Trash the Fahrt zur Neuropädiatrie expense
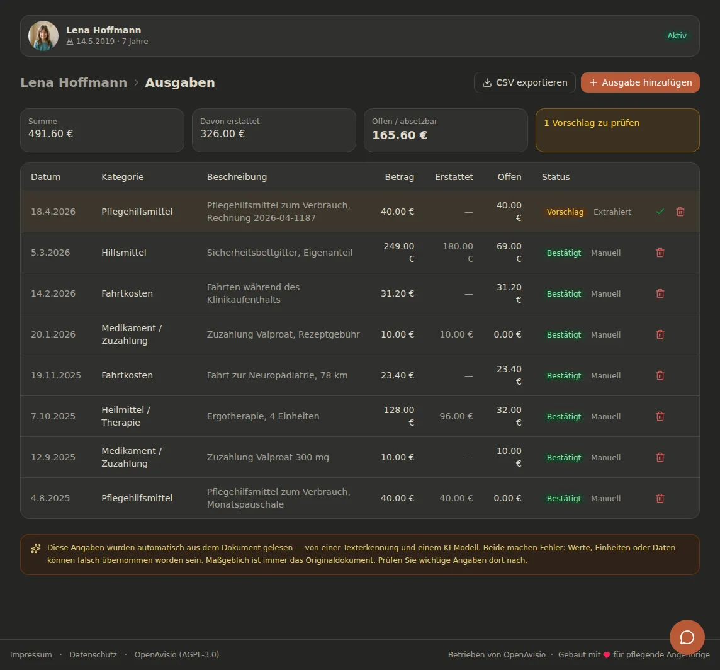The height and width of the screenshot is (670, 720). coord(660,375)
